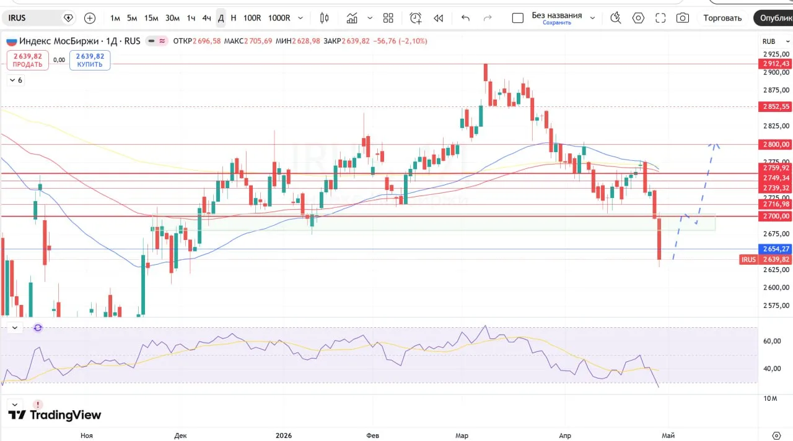The width and height of the screenshot is (793, 441).
Task: Select the 1м timeframe
Action: 115,18
